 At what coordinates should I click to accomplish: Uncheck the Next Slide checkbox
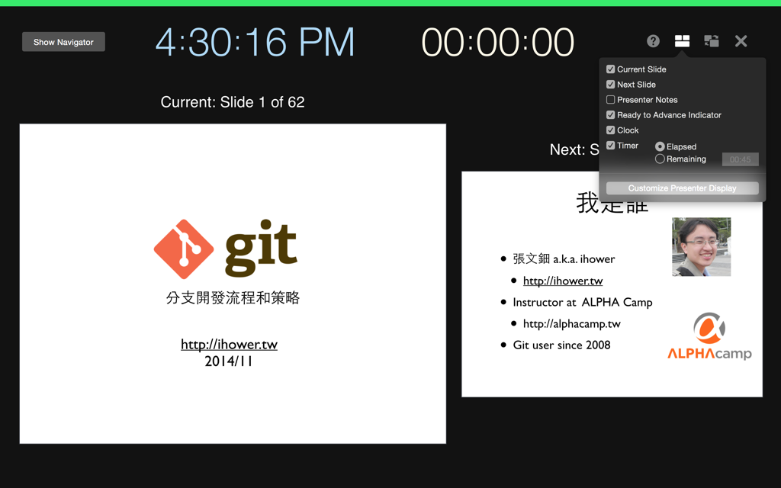[611, 85]
